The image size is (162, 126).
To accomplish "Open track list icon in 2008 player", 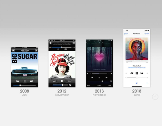I will 36,50.
